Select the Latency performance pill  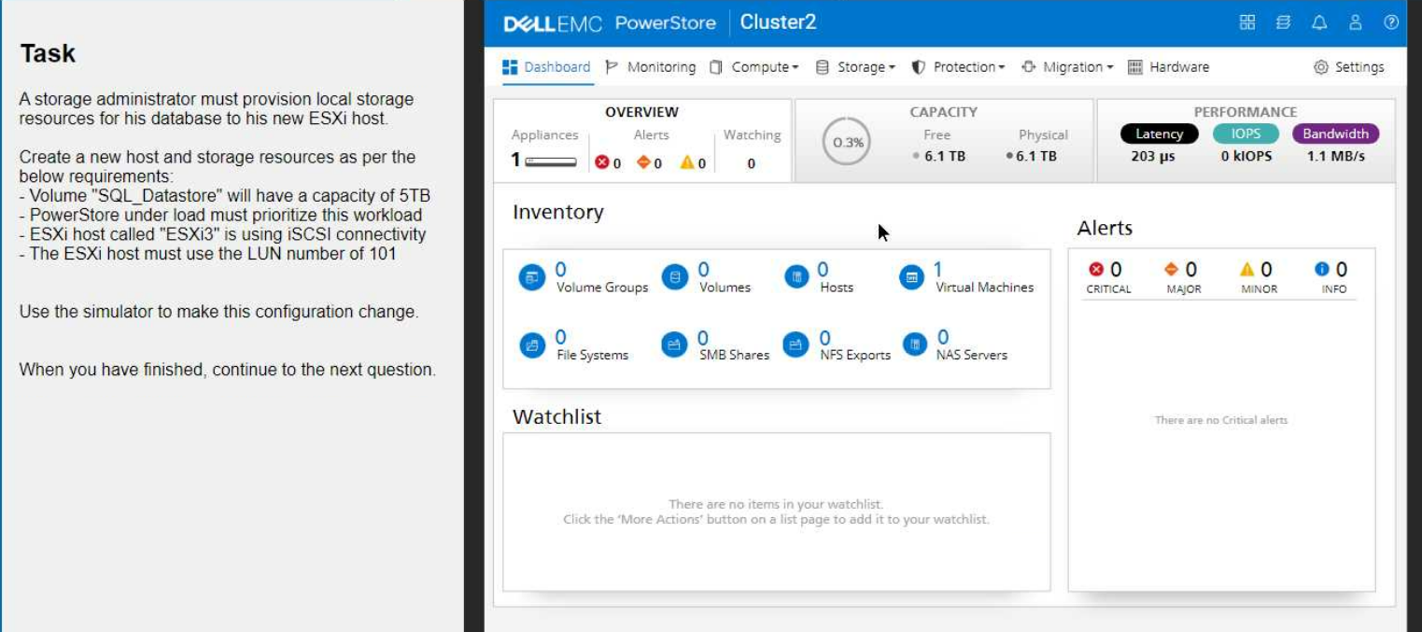pos(1159,134)
